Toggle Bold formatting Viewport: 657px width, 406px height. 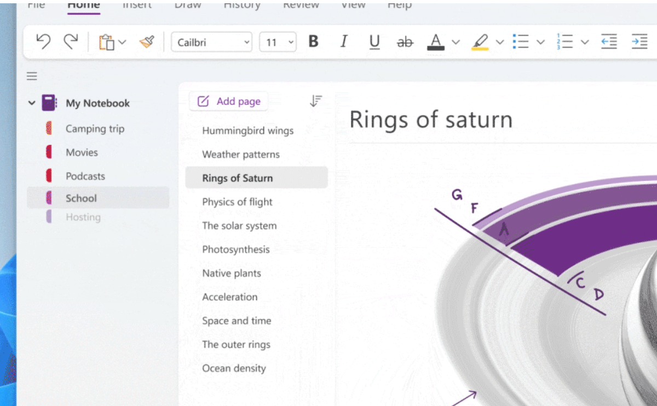tap(313, 42)
